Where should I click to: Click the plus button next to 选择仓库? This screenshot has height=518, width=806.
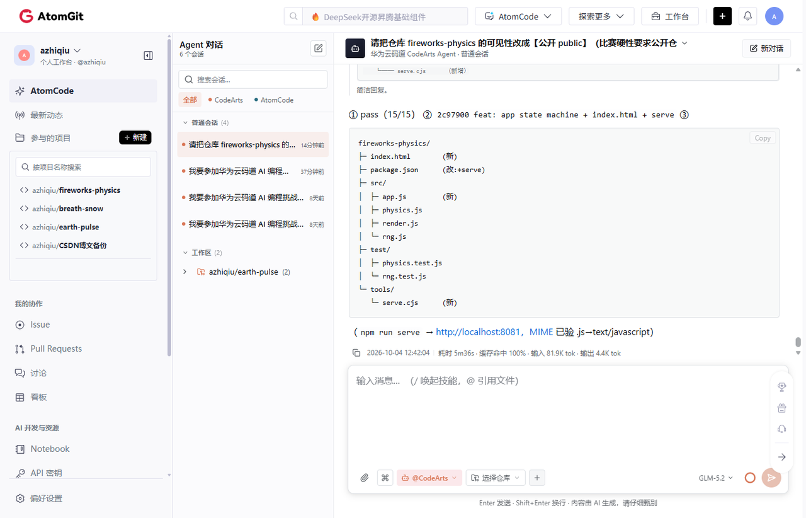(x=537, y=478)
